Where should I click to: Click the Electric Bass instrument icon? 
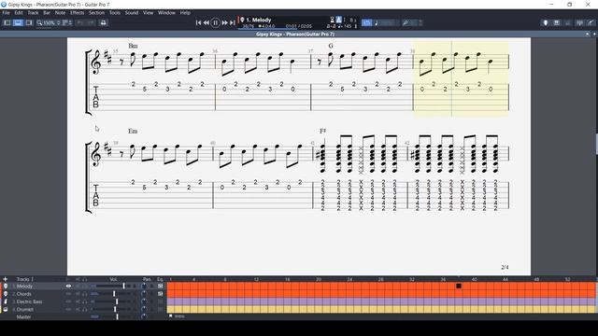click(6, 301)
